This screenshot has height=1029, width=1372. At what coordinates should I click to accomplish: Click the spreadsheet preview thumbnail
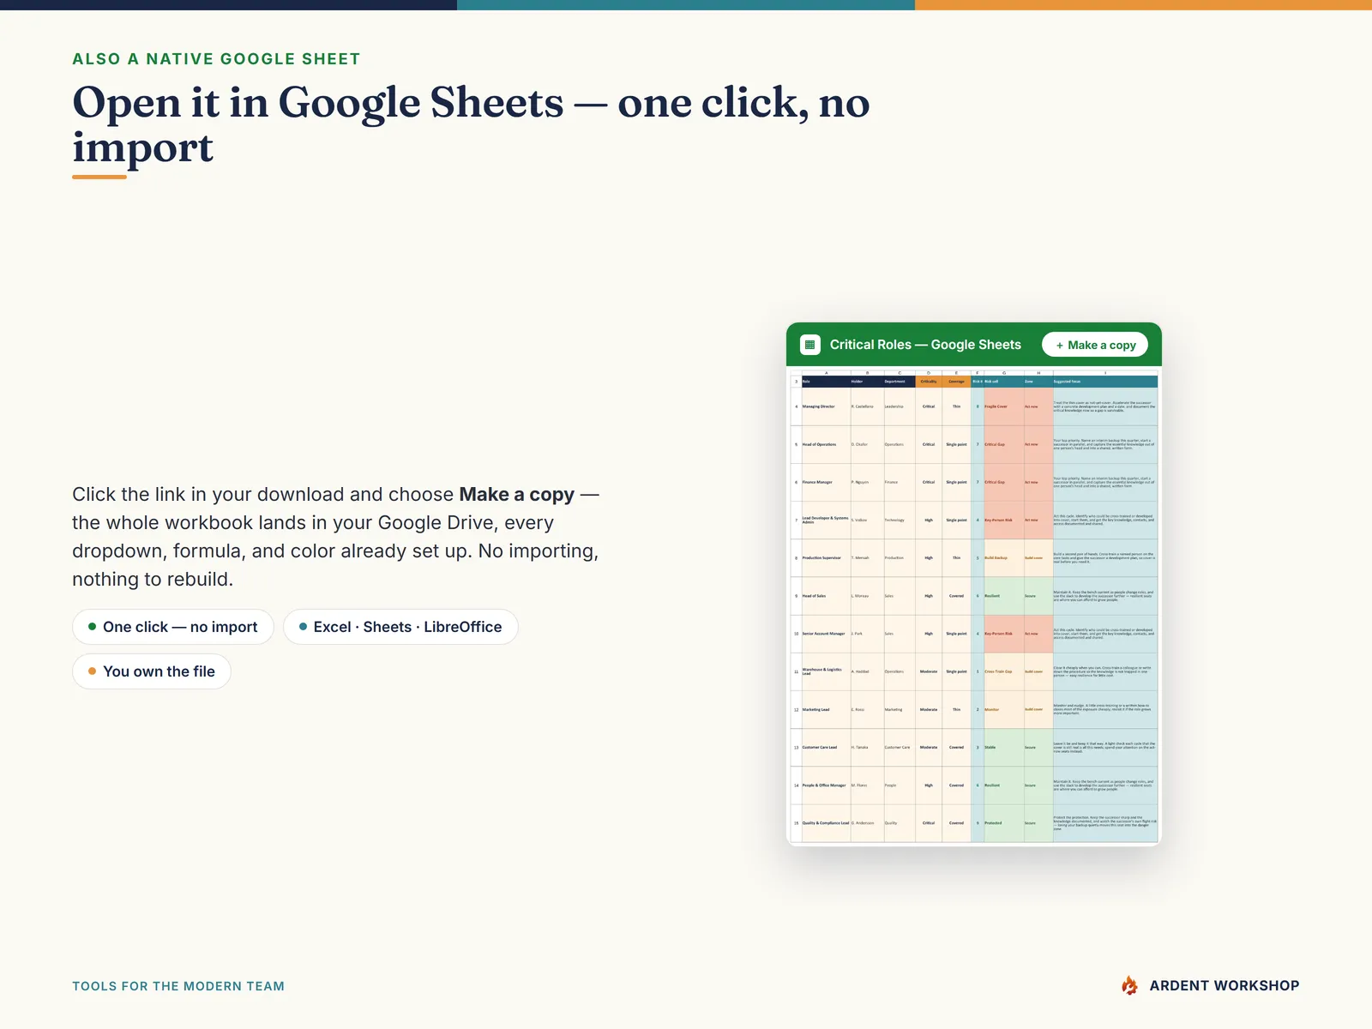pos(974,605)
